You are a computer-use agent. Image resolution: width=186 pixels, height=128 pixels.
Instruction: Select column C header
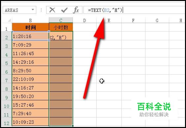pyautogui.click(x=61, y=20)
